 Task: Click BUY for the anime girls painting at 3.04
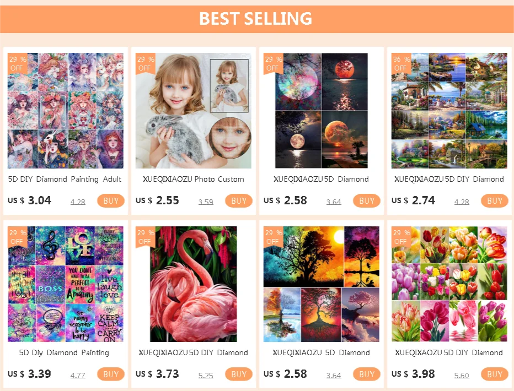coord(111,200)
